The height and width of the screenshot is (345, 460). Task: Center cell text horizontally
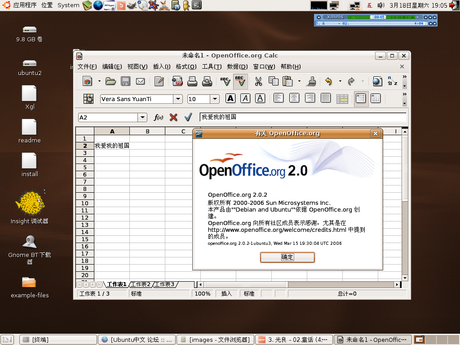click(x=294, y=98)
